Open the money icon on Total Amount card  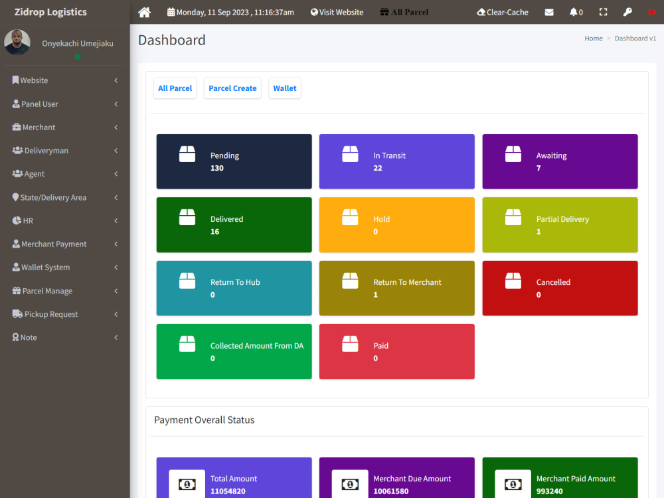[x=187, y=484]
